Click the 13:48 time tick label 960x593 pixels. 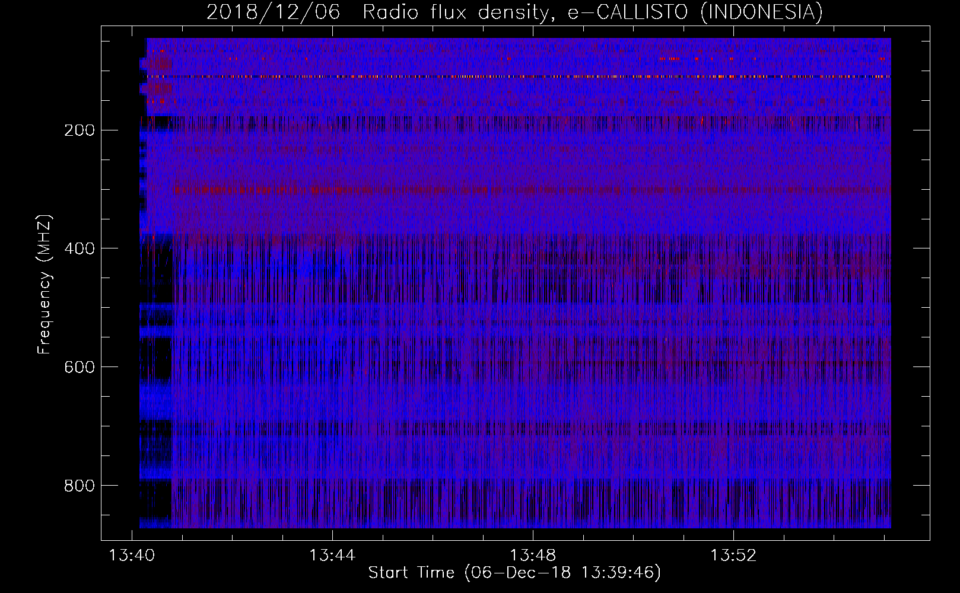tap(533, 556)
